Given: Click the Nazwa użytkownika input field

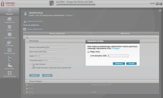Looking at the screenshot, I should pos(56,47).
